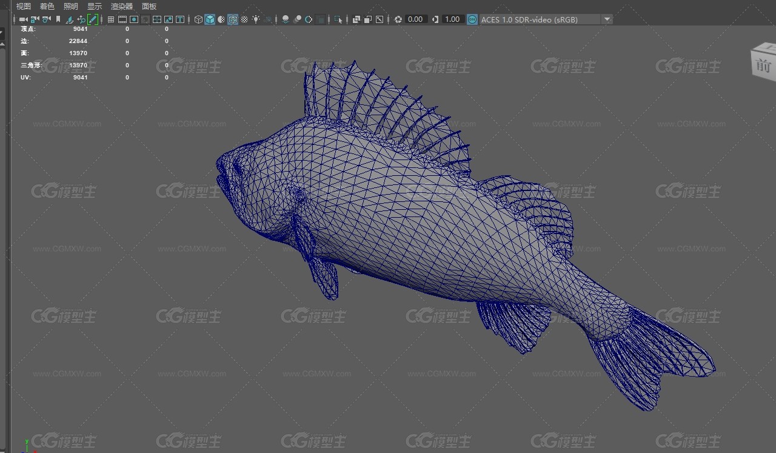
Task: Toggle the Lock Camera icon
Action: click(35, 19)
